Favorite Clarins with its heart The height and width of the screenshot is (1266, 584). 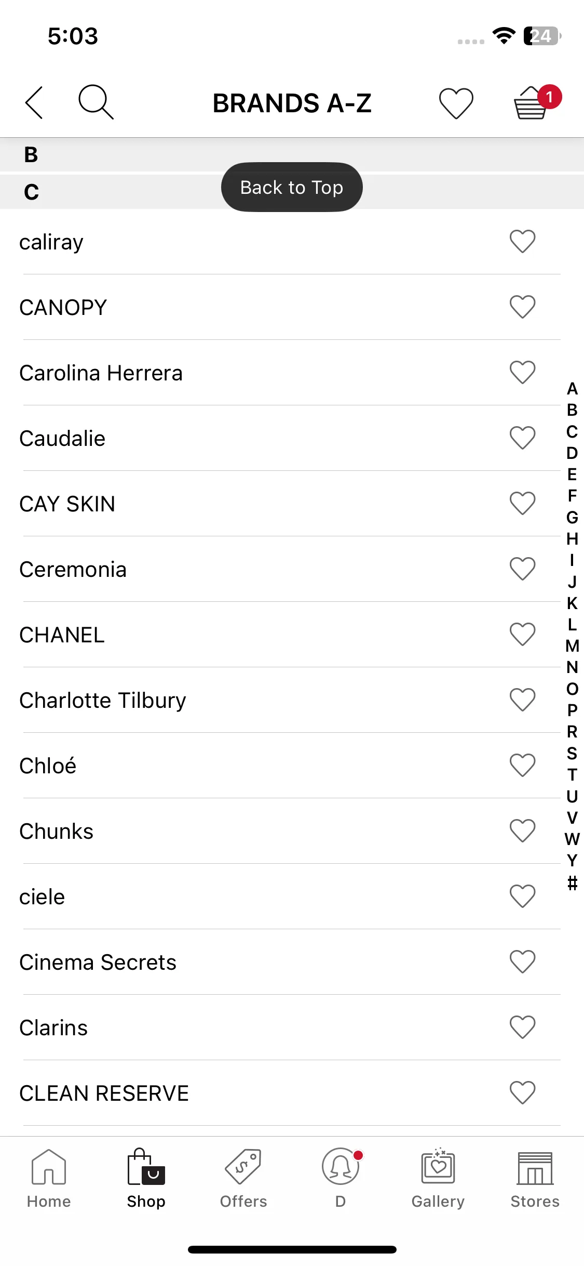point(522,1027)
